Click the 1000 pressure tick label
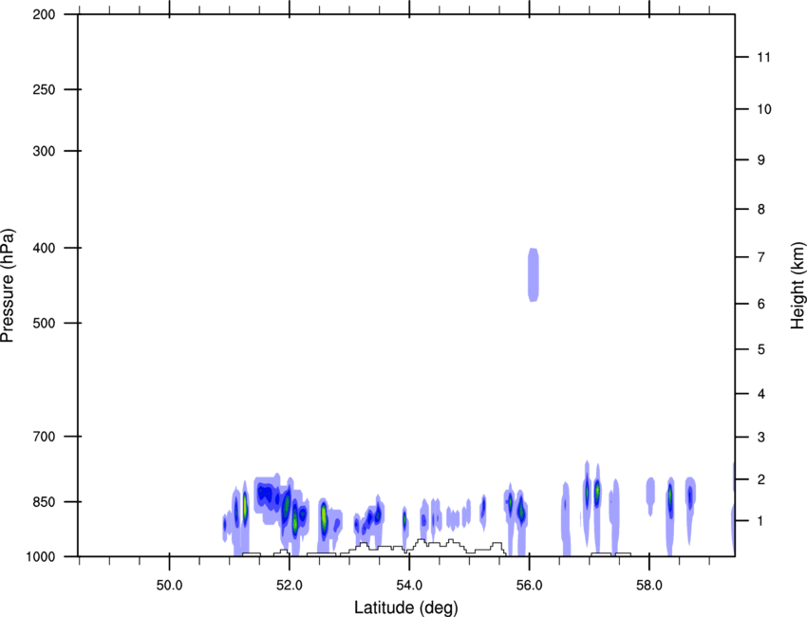Screen dimensions: 807x617 [x=40, y=557]
